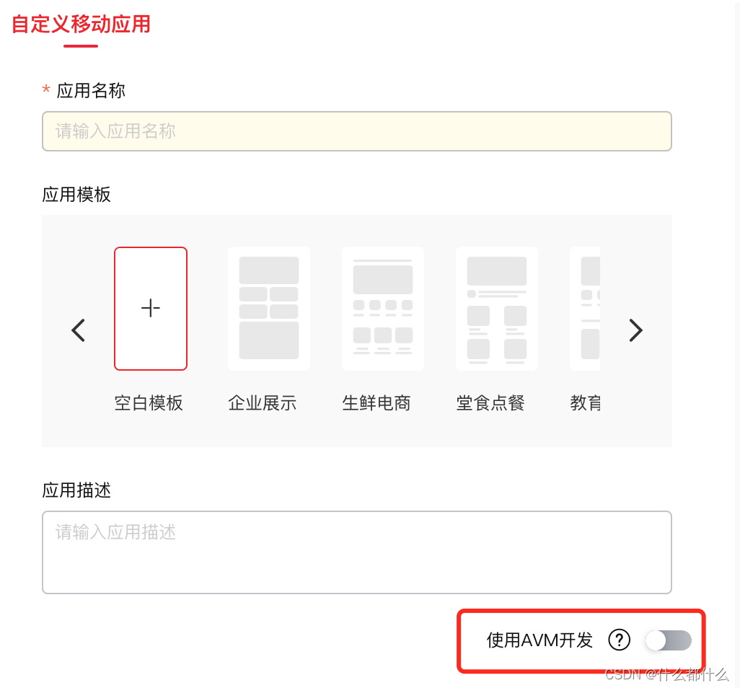Click the 应用模板 section heading
The height and width of the screenshot is (688, 740).
click(x=76, y=195)
